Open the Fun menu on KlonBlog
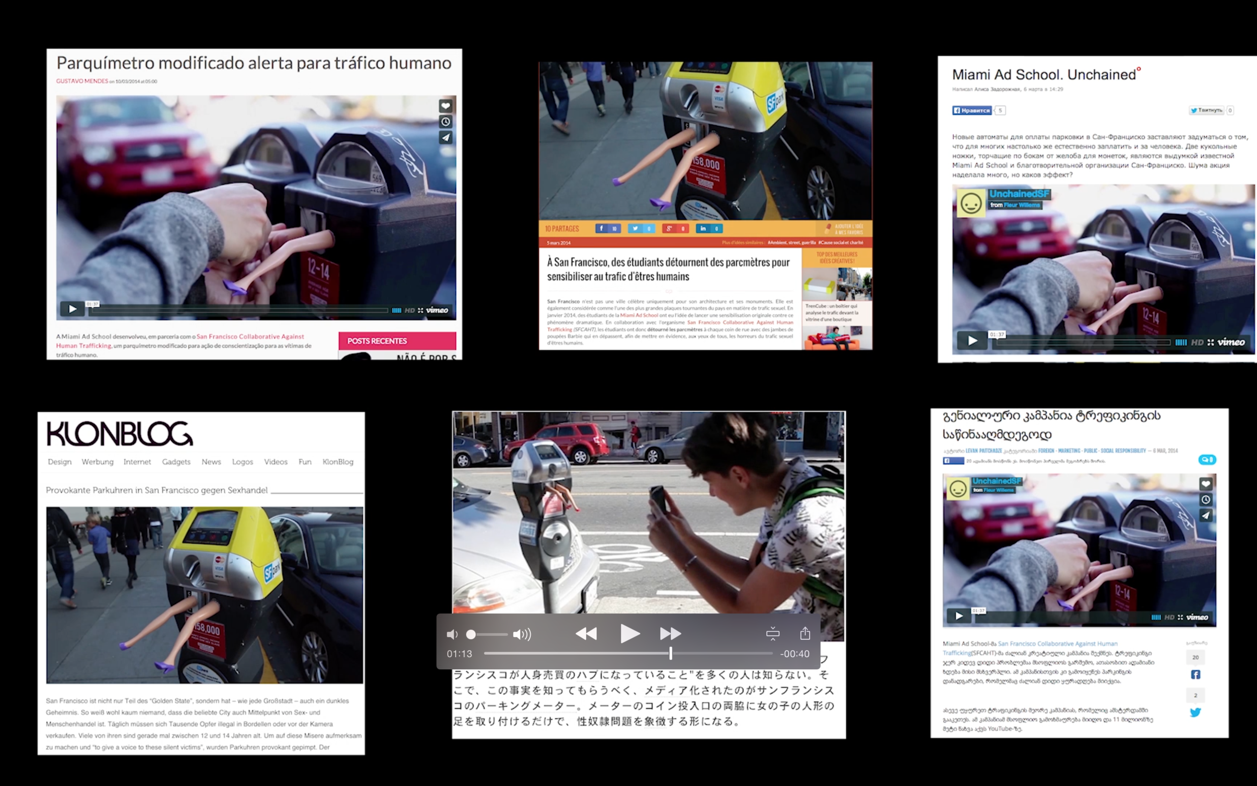 tap(305, 462)
